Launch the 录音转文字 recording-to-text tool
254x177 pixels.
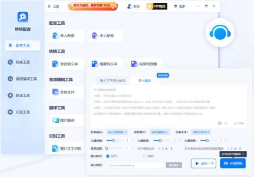(66, 64)
